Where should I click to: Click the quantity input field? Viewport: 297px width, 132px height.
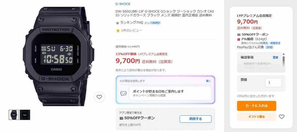click(273, 83)
